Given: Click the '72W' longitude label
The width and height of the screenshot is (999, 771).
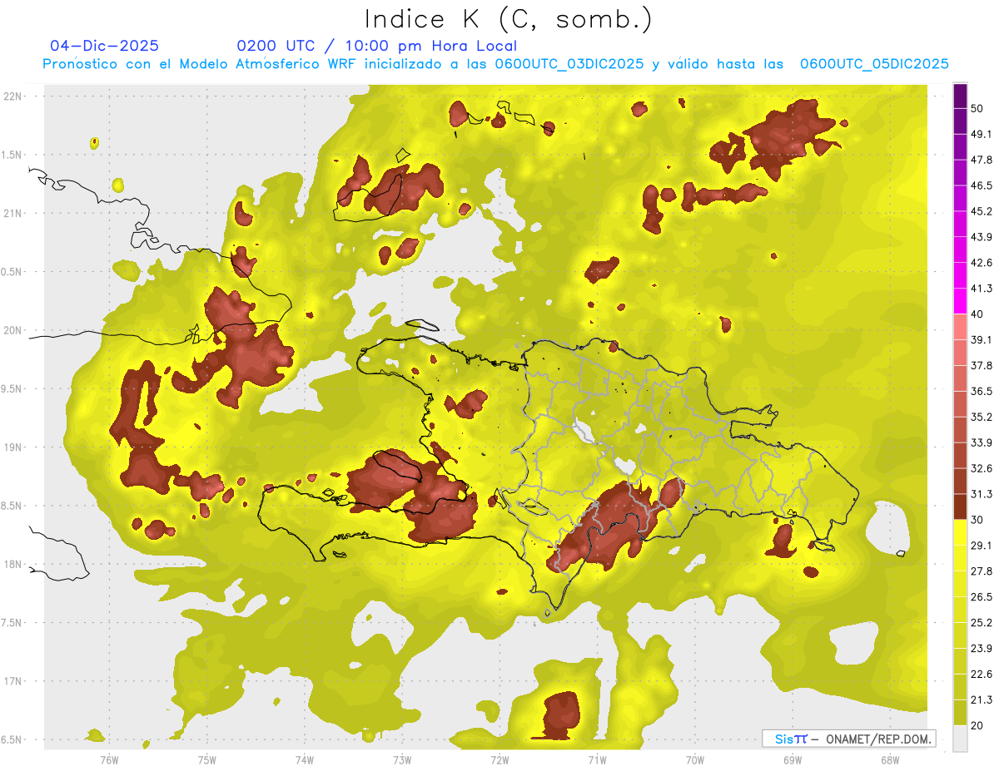Looking at the screenshot, I should [499, 759].
